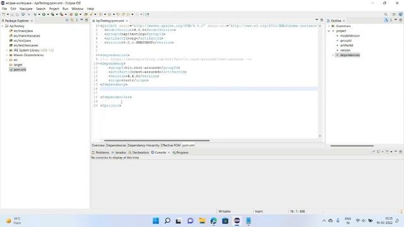This screenshot has height=227, width=404.
Task: Click the green Run button icon
Action: (44, 15)
